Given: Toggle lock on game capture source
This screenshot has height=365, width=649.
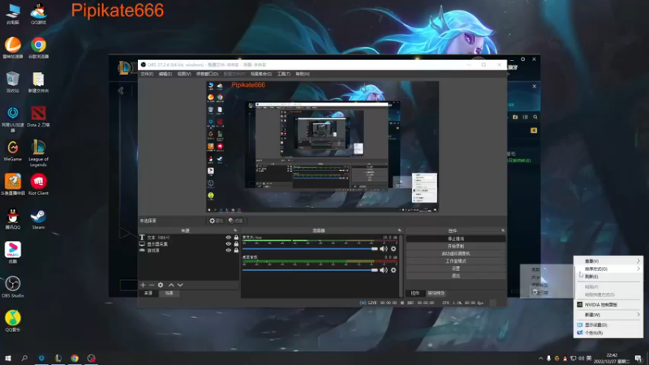Looking at the screenshot, I should (236, 250).
